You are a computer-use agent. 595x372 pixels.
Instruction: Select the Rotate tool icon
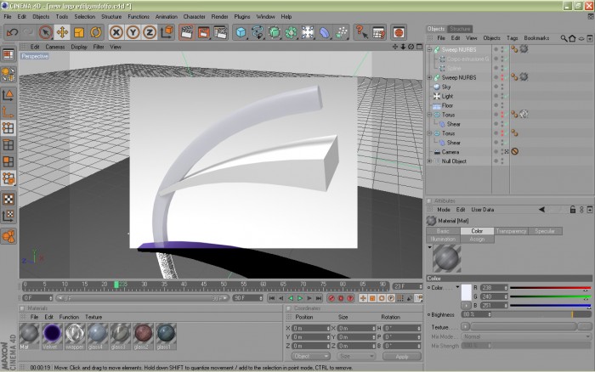pyautogui.click(x=95, y=32)
